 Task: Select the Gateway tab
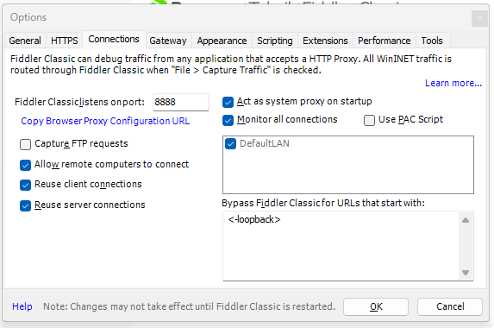click(x=168, y=41)
